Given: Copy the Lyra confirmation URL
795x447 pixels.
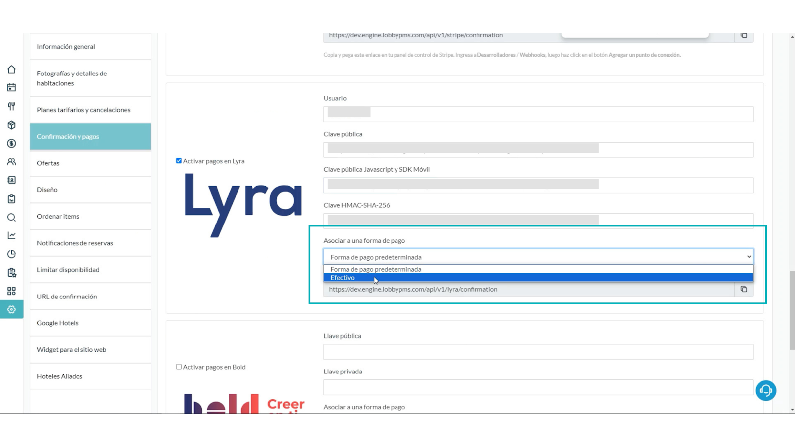Looking at the screenshot, I should pos(744,289).
